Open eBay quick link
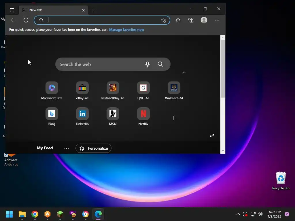Screen dimensions: 295x221 pyautogui.click(x=82, y=91)
